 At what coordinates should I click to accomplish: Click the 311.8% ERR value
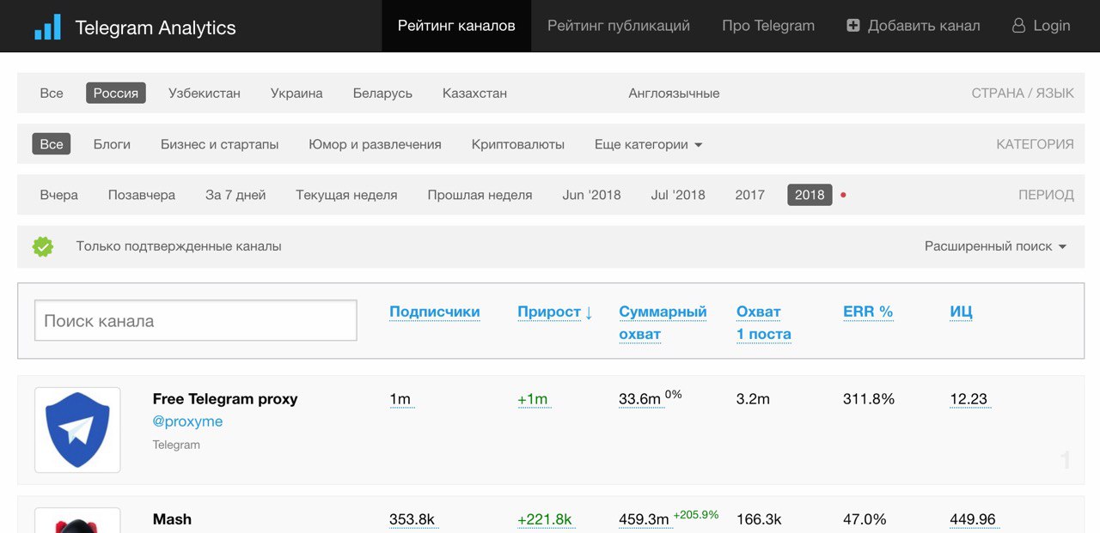[869, 399]
